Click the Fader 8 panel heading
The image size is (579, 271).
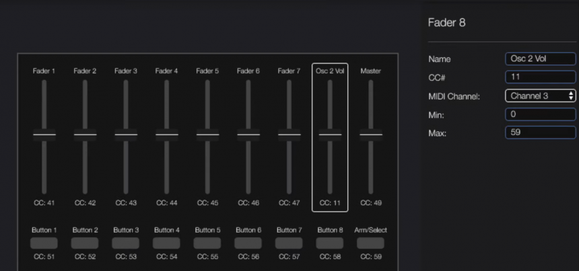pyautogui.click(x=447, y=22)
